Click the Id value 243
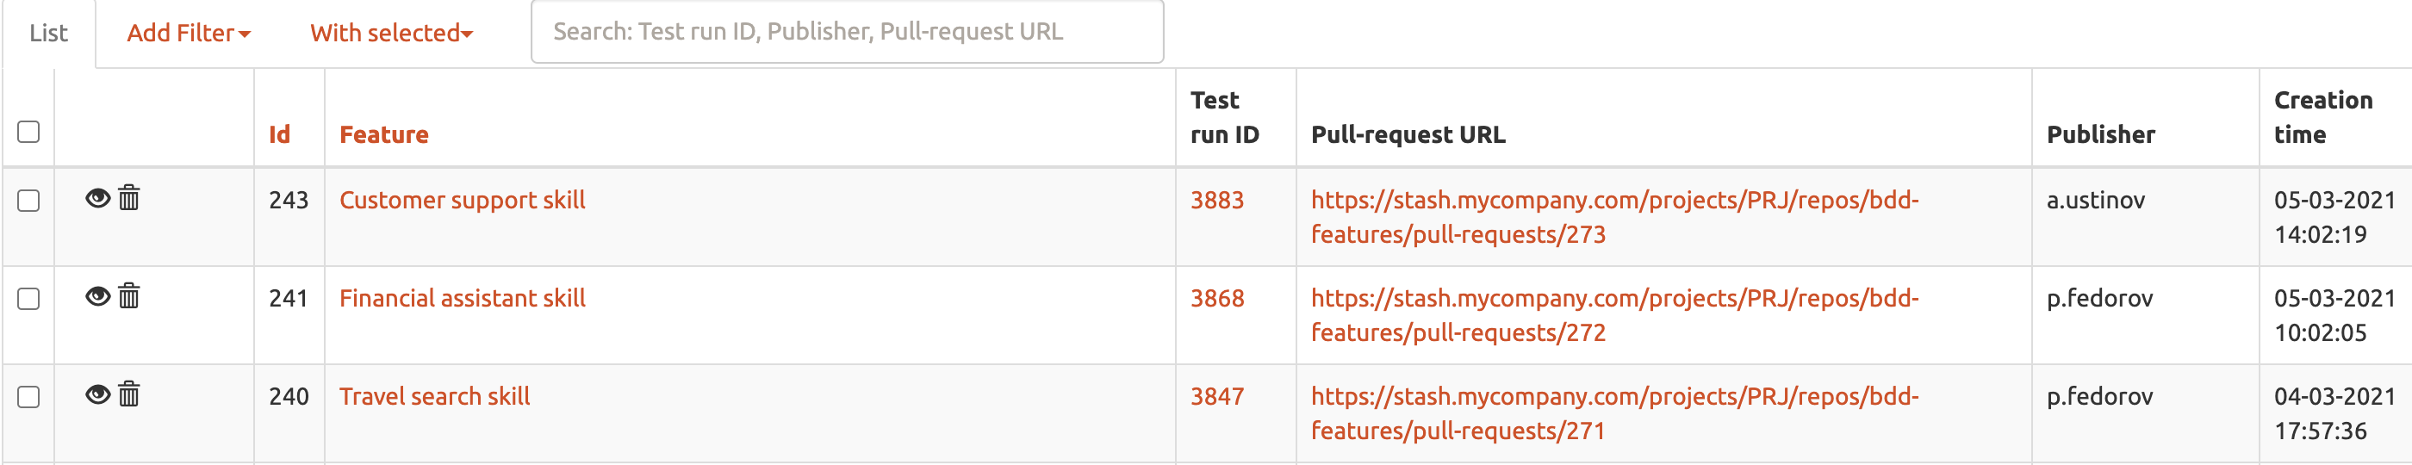2412x465 pixels. click(289, 201)
